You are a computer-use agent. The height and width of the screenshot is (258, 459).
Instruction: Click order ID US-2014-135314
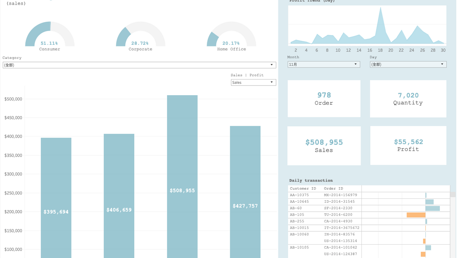click(340, 241)
